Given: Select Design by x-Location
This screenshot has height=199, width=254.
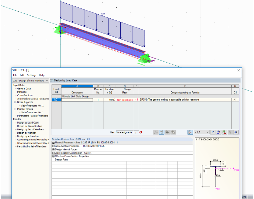Looking at the screenshot, I should click(x=28, y=136).
